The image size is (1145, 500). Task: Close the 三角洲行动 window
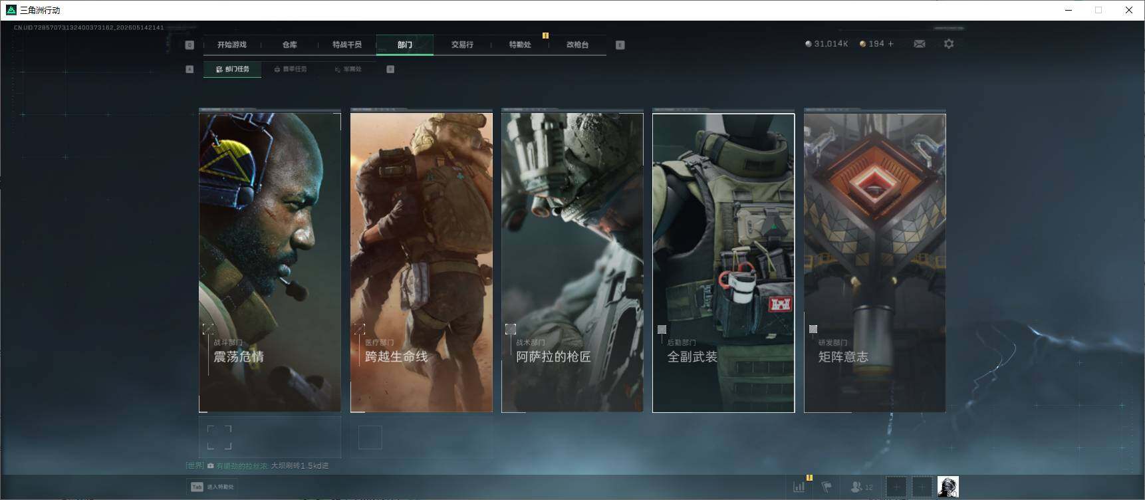pos(1129,10)
